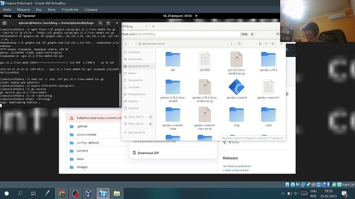Click the browser zoom level indicator

[244, 34]
